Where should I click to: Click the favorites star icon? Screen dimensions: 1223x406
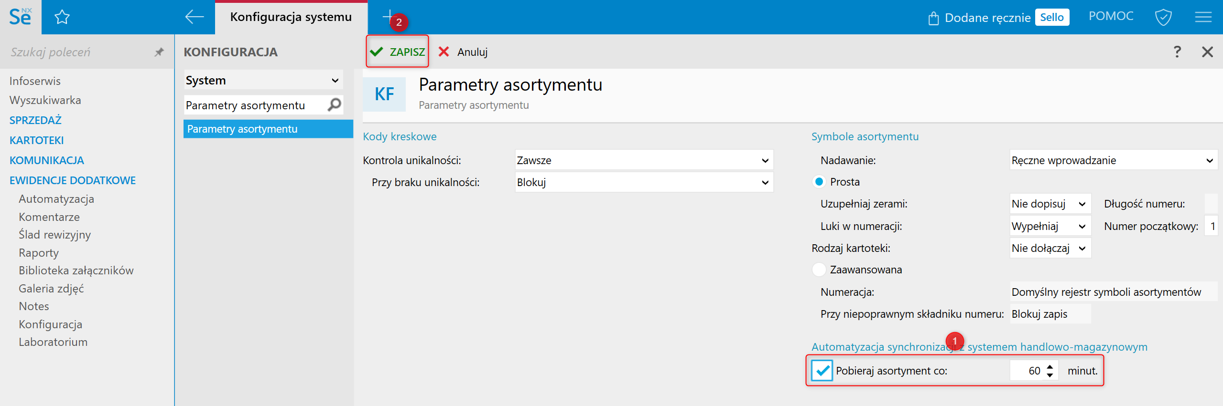(62, 18)
